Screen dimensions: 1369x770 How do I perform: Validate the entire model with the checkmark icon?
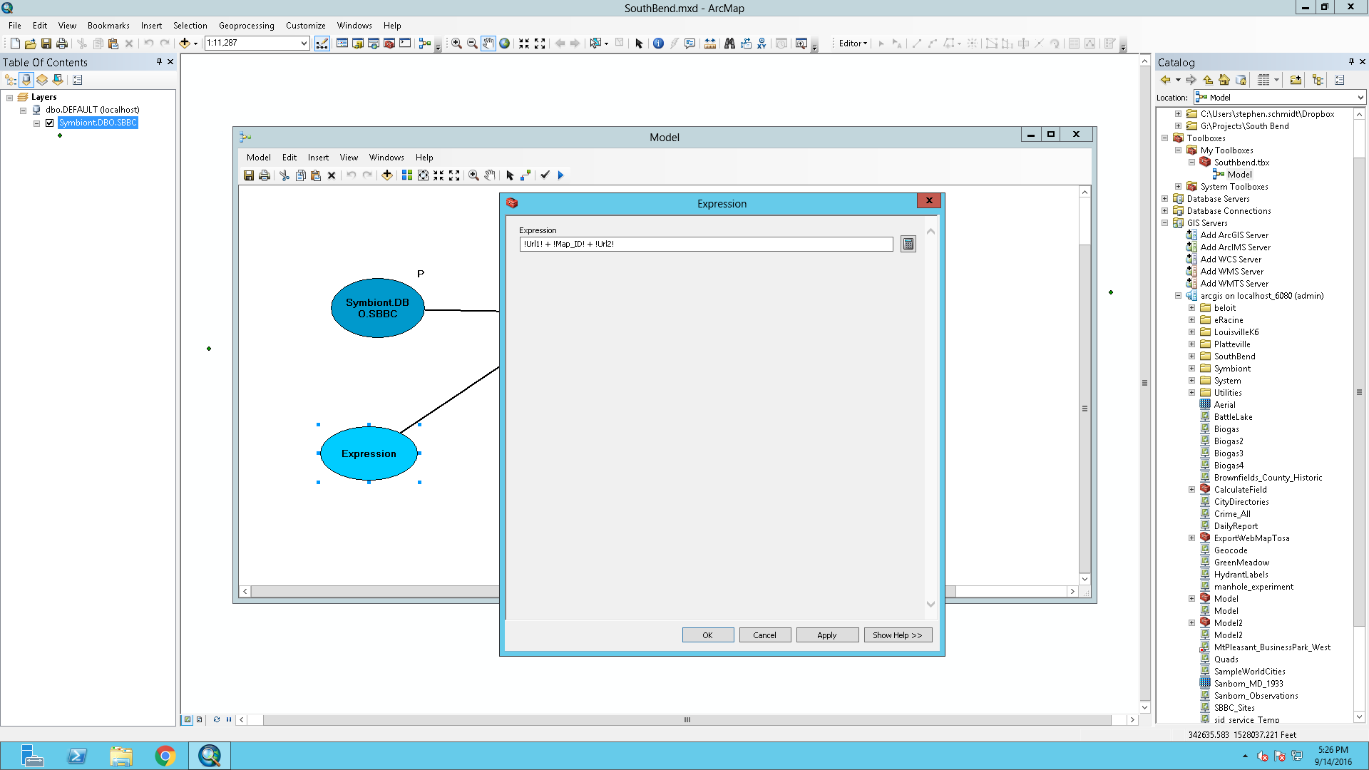point(545,175)
